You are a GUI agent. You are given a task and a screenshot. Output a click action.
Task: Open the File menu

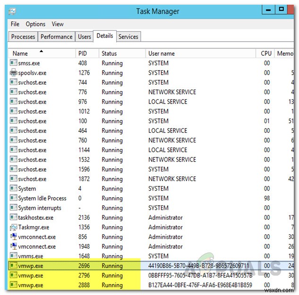click(15, 24)
